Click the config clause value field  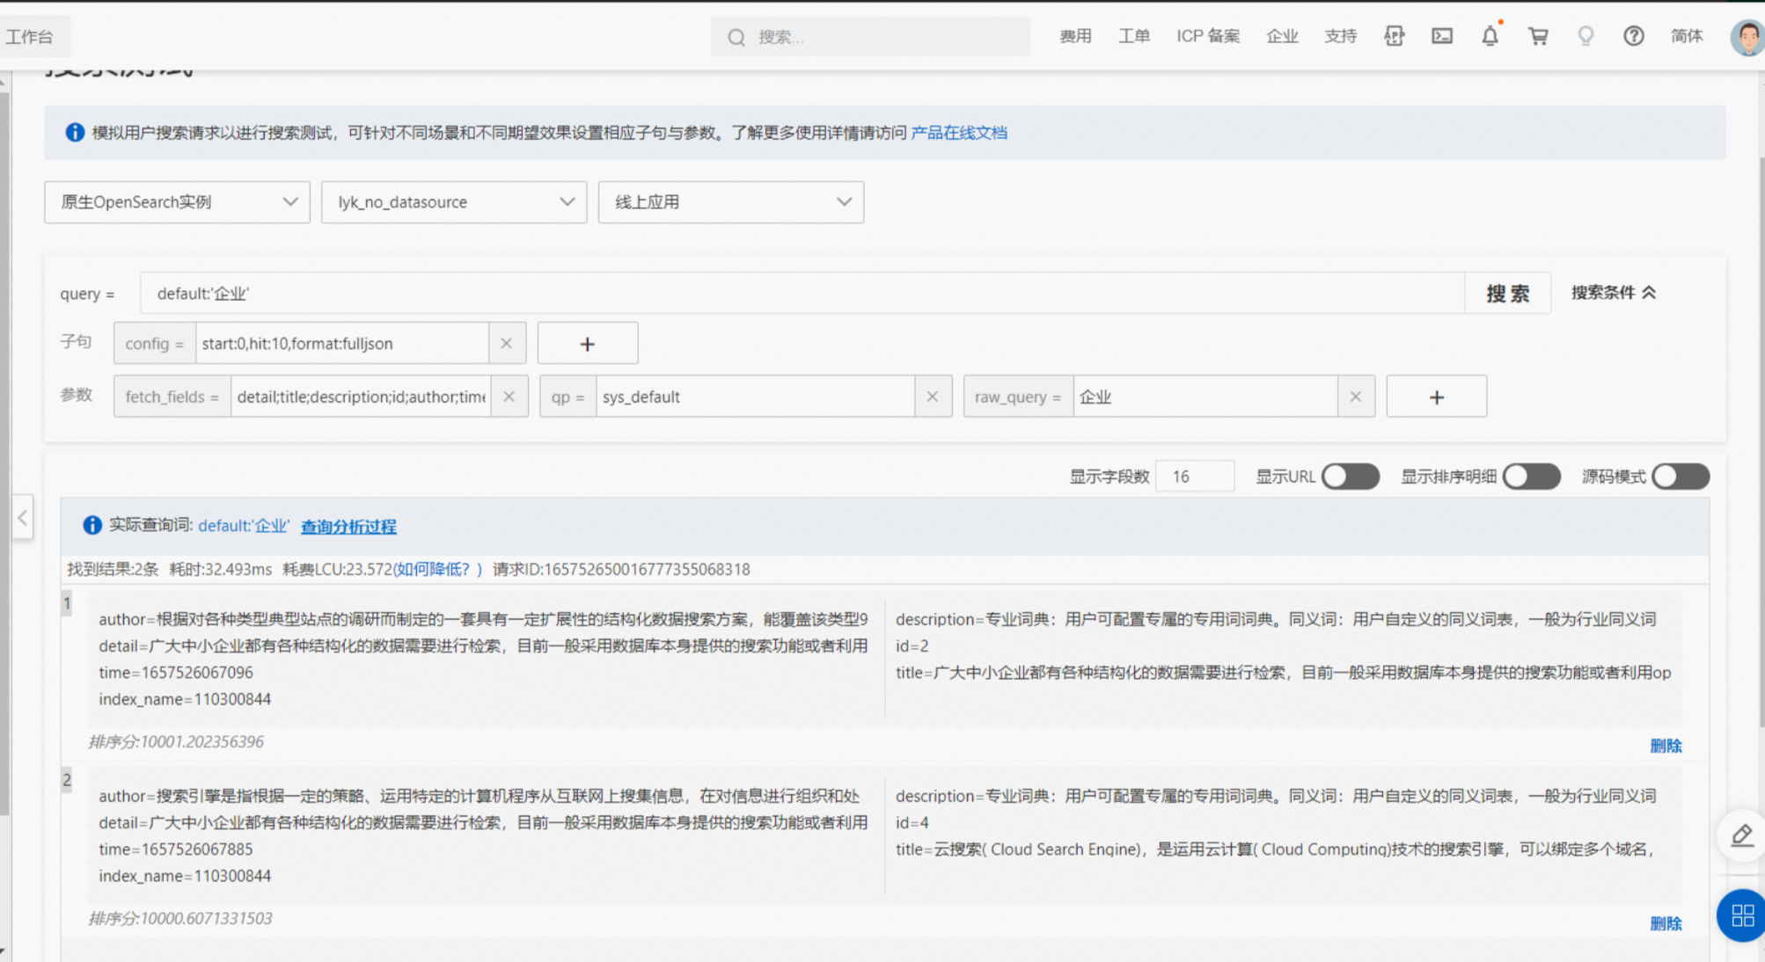[342, 343]
